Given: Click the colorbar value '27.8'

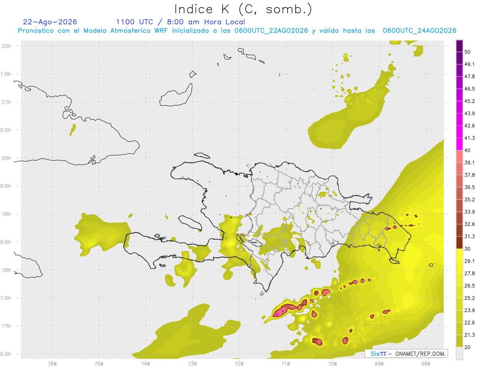Looking at the screenshot, I should coord(470,273).
